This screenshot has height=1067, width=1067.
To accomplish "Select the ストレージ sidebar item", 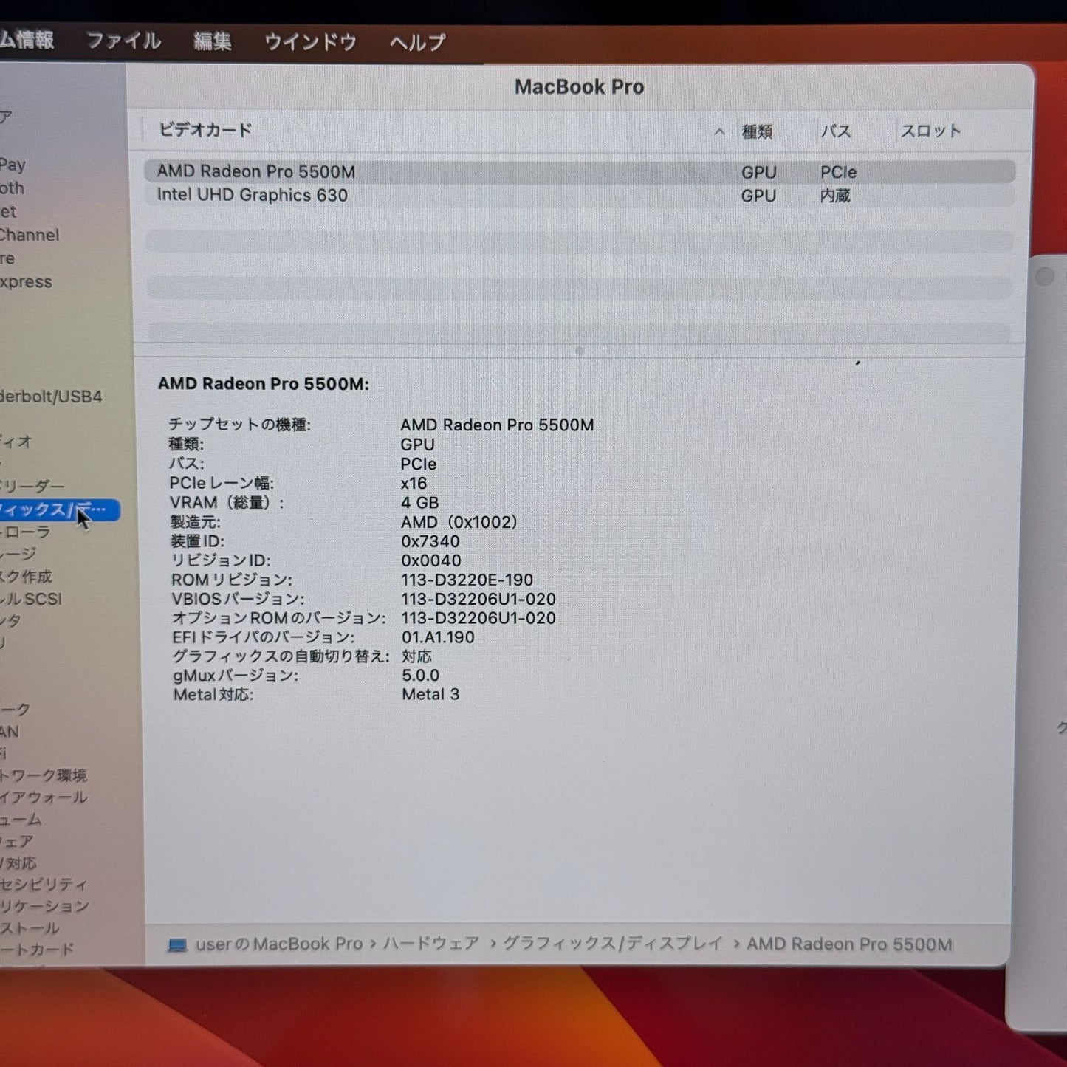I will point(18,554).
